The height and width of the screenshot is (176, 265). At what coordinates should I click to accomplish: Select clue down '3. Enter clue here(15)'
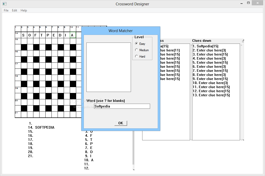tap(210, 54)
